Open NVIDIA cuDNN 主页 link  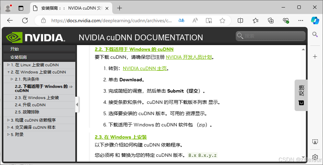coord(145,68)
